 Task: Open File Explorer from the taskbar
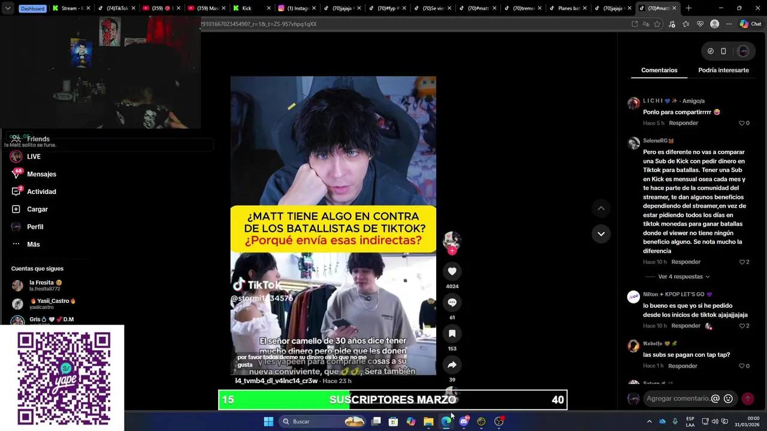(428, 421)
